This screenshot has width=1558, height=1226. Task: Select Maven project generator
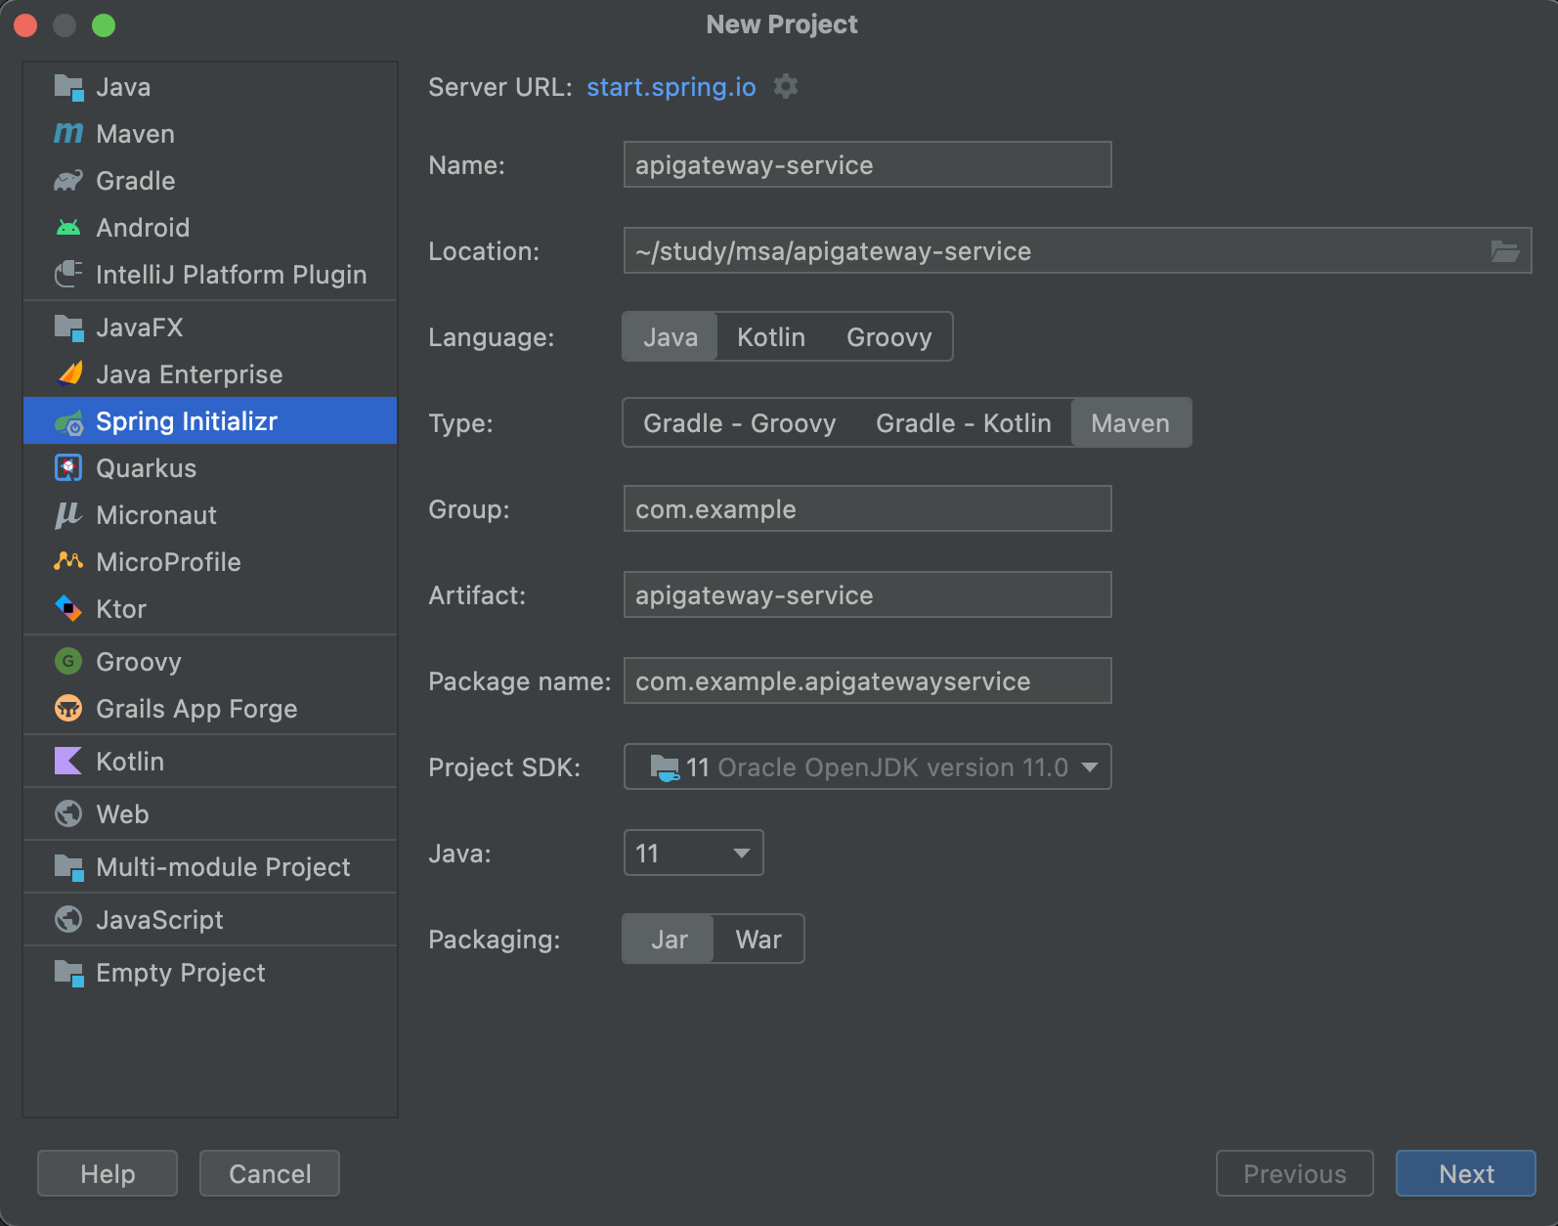210,134
